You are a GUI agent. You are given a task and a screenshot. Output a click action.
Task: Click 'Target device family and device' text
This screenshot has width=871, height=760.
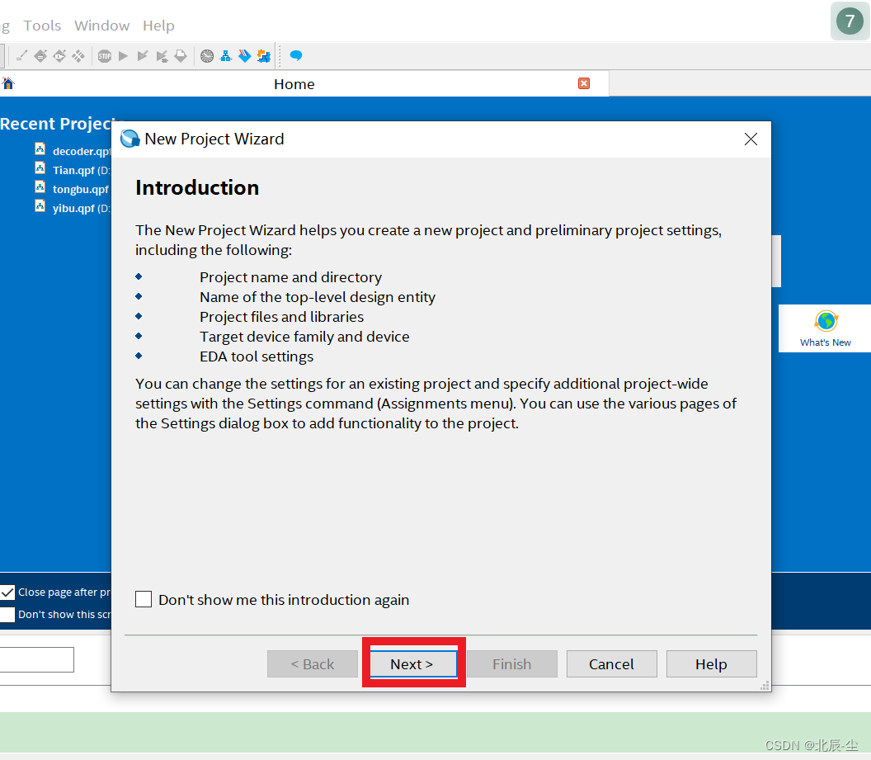pyautogui.click(x=304, y=337)
